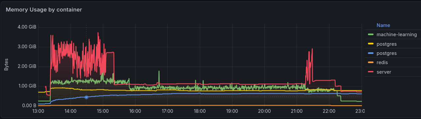This screenshot has height=119, width=421.
Task: Click the orange redis legend color swatch
Action: (371, 62)
